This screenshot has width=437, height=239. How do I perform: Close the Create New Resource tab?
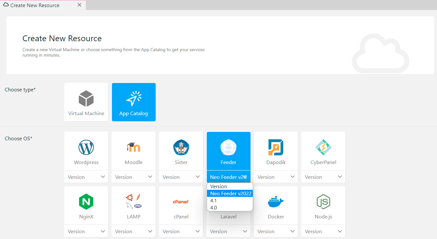79,5
